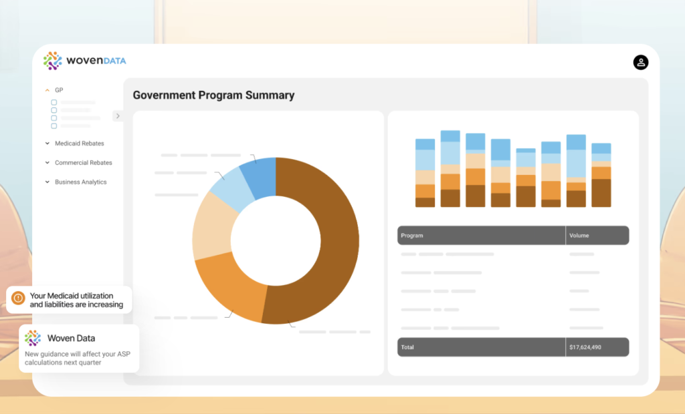This screenshot has height=414, width=685.
Task: Open Business Analytics menu item
Action: 81,182
